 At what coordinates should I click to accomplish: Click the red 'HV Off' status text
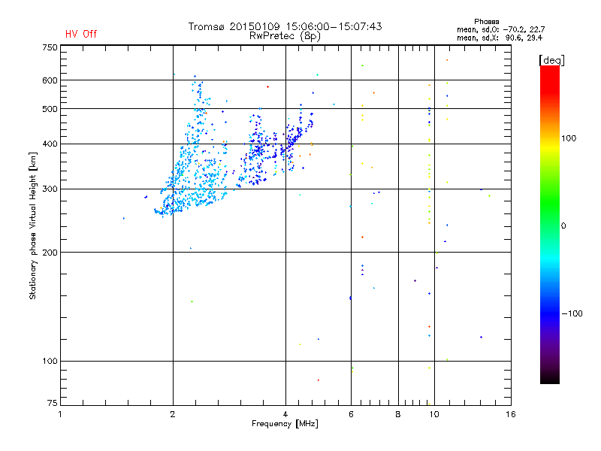tap(81, 34)
